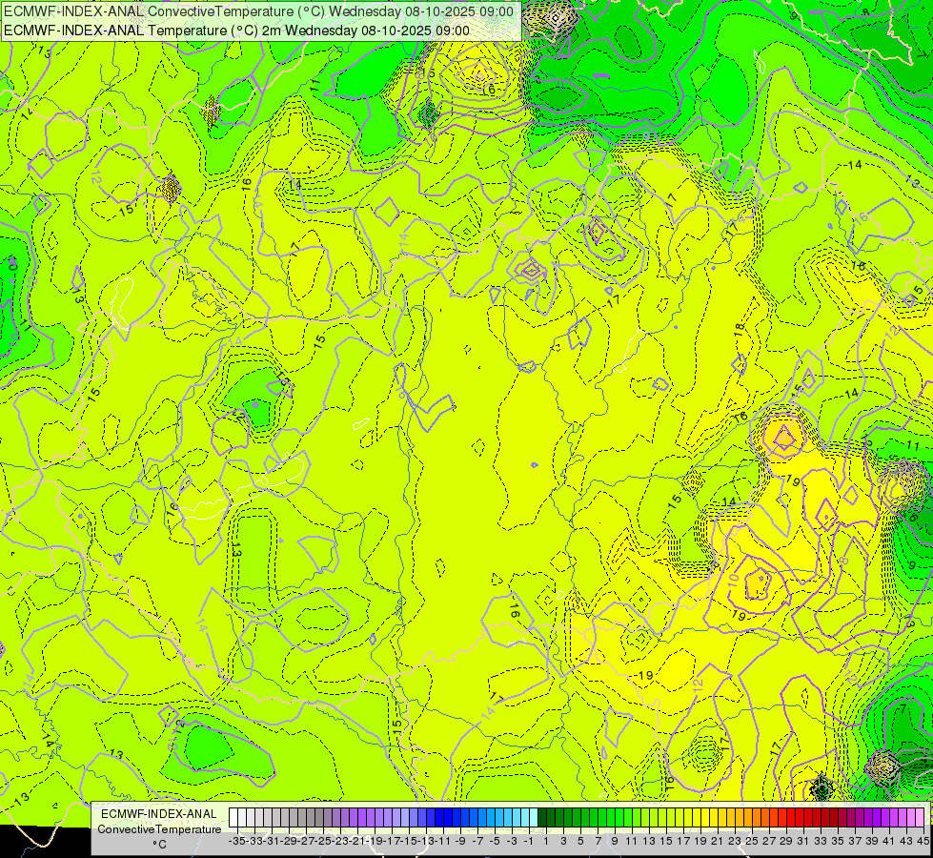
Task: Click the 3 tick label on the color scale
Action: click(x=563, y=842)
